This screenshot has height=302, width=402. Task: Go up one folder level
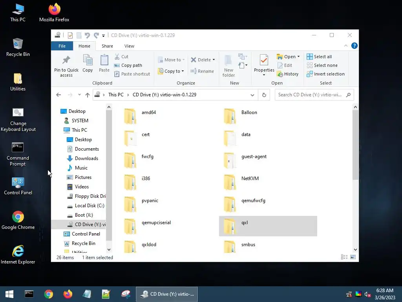coord(88,95)
